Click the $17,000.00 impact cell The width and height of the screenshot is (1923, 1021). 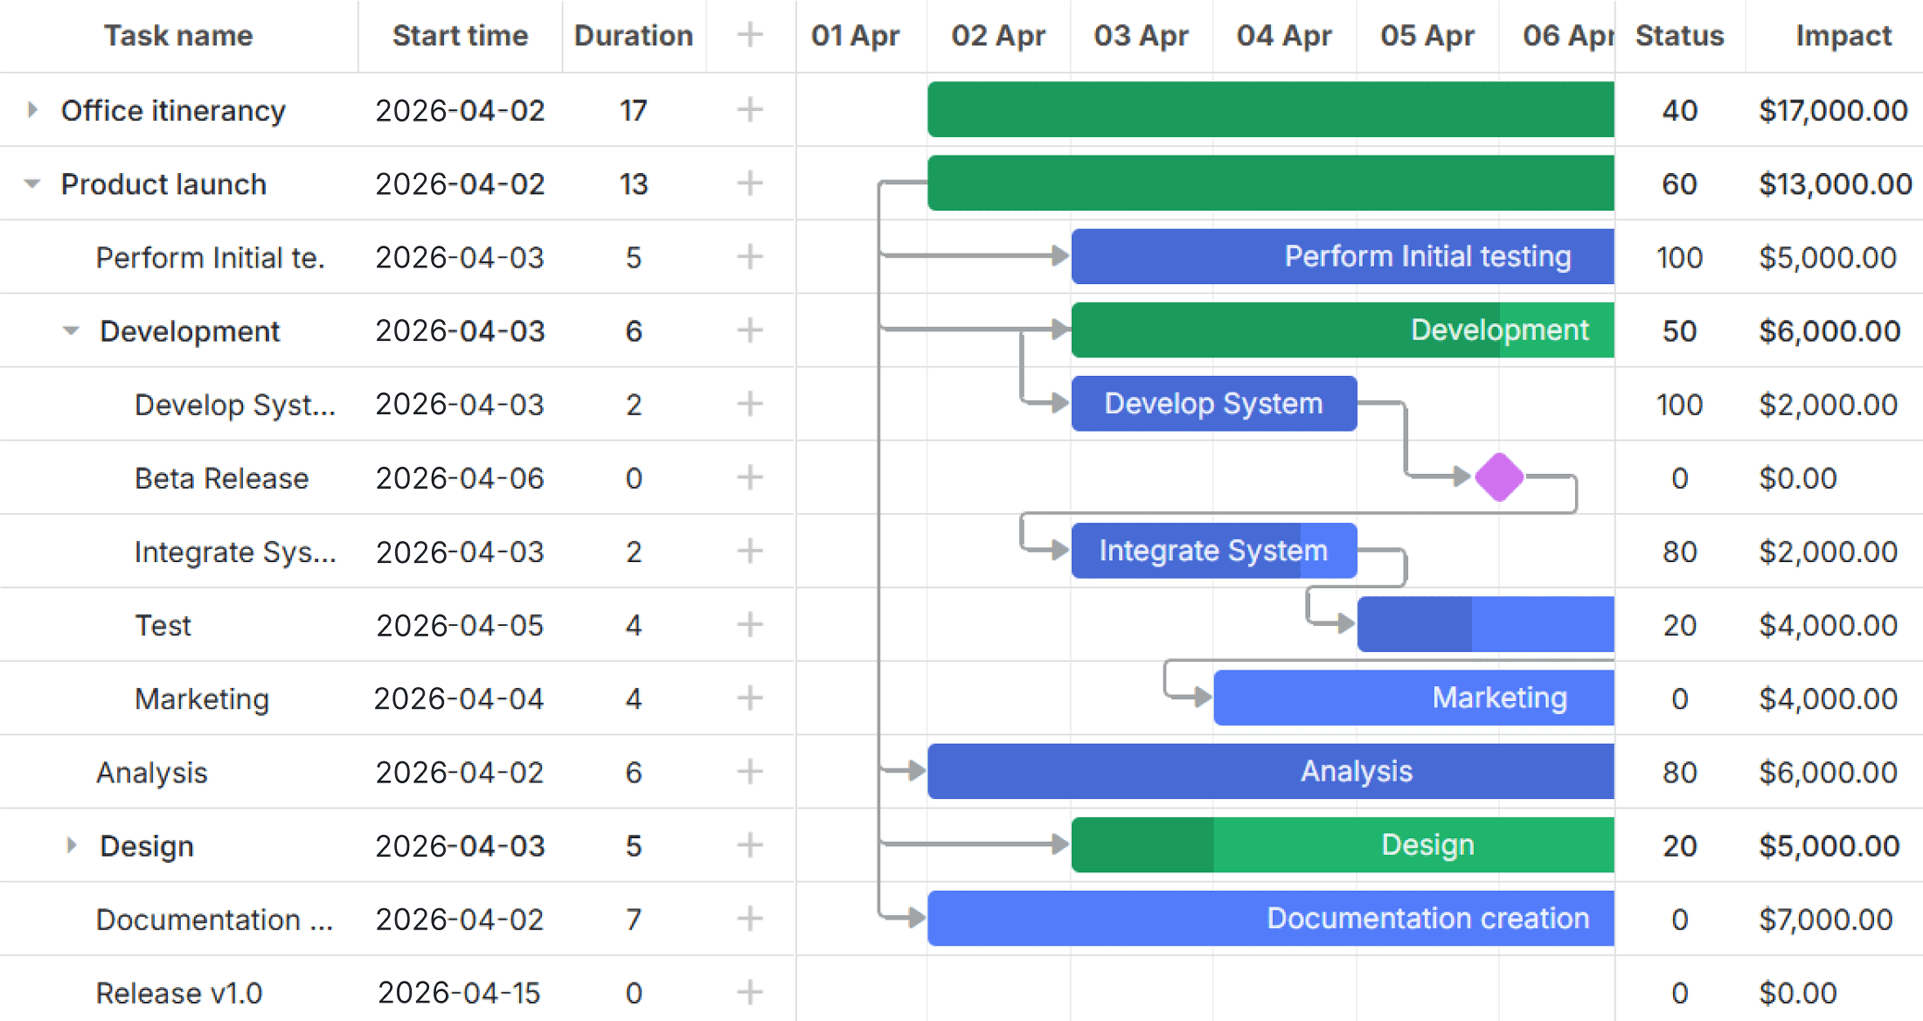point(1833,111)
